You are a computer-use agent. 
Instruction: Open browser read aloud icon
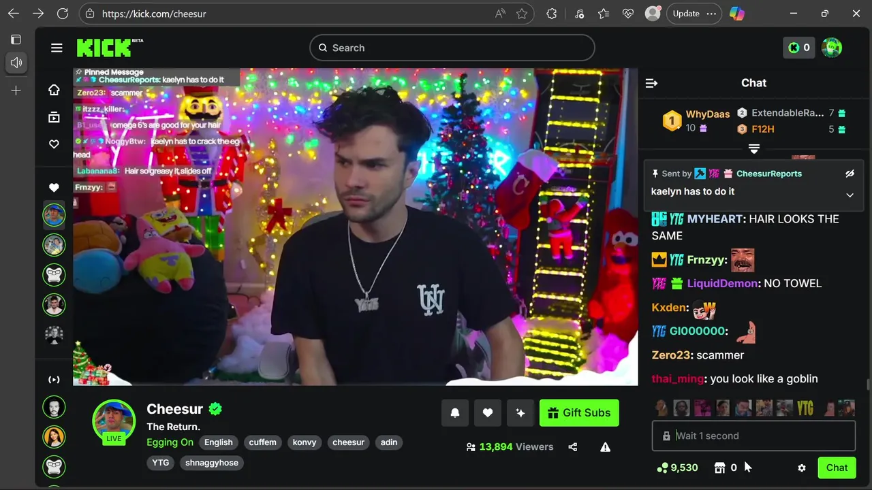tap(500, 14)
